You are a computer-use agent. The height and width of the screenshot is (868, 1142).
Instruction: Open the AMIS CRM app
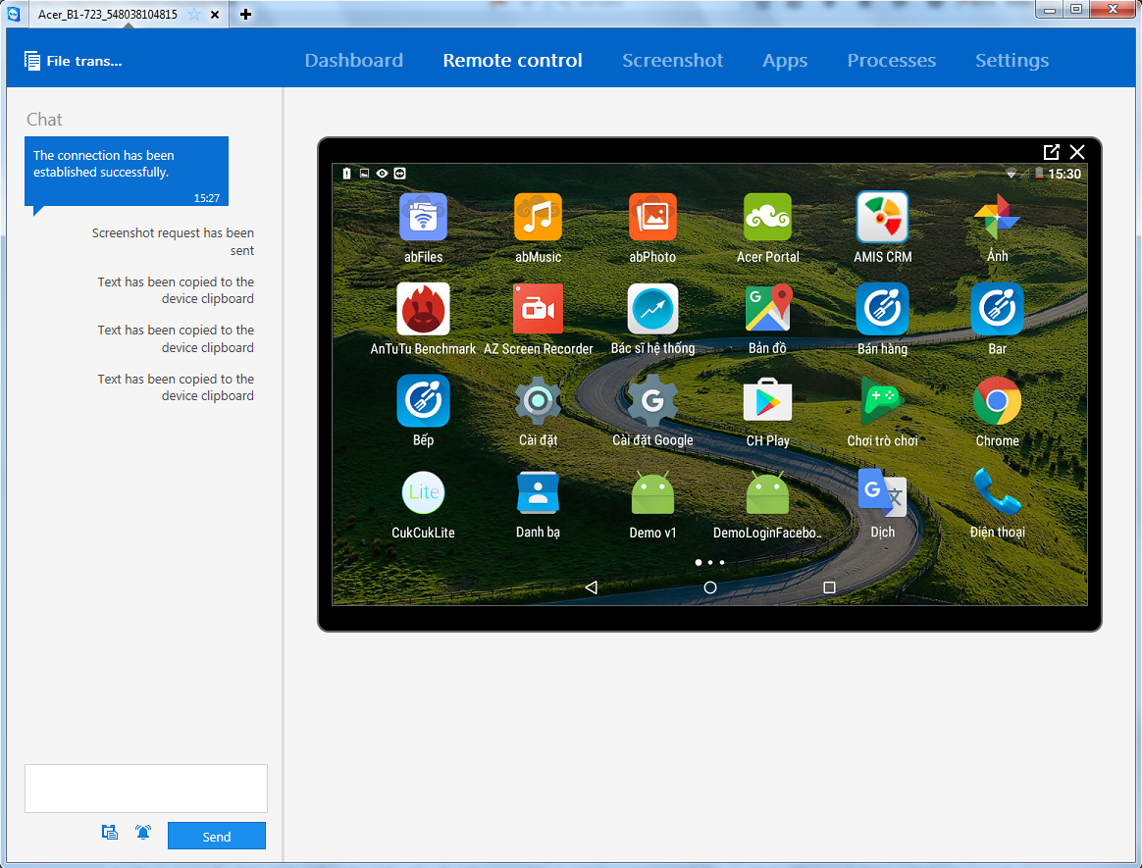882,217
